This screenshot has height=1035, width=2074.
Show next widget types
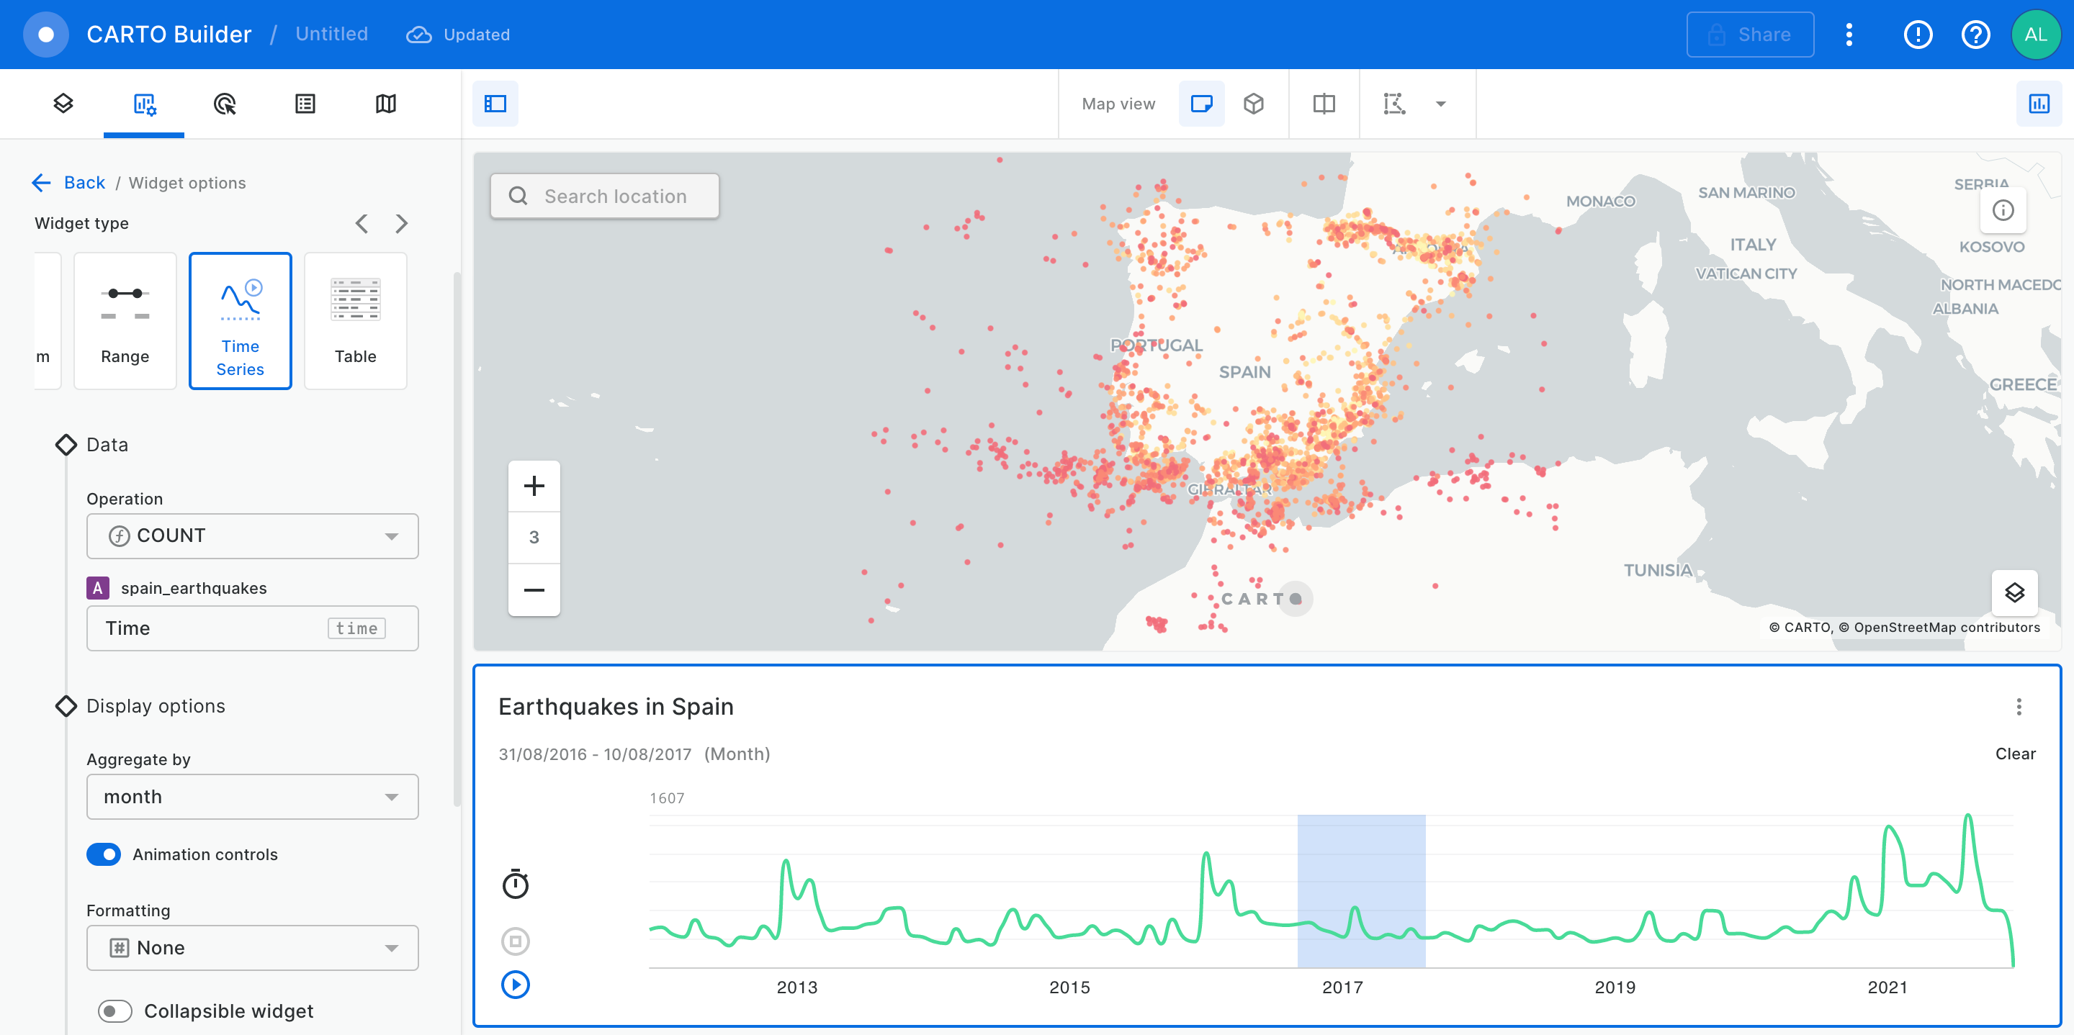coord(402,224)
